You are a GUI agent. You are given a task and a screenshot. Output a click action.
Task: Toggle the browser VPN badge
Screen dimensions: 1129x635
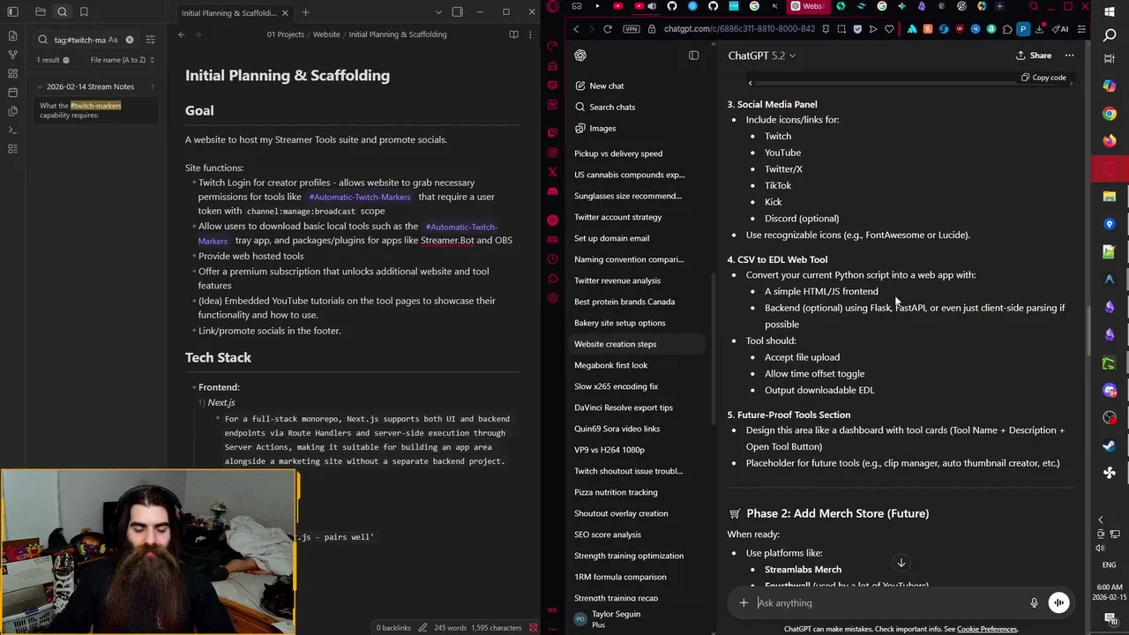[630, 29]
